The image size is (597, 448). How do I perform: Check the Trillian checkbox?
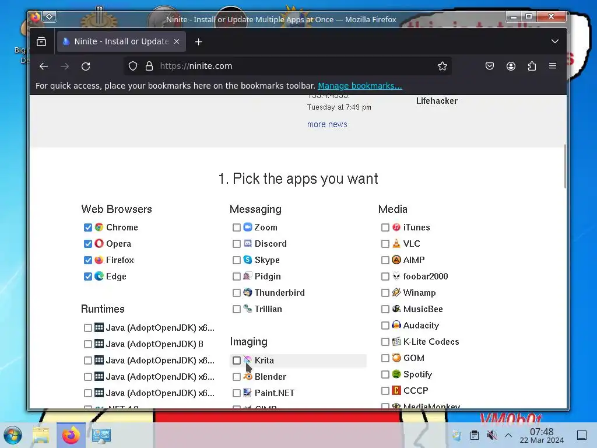point(237,309)
